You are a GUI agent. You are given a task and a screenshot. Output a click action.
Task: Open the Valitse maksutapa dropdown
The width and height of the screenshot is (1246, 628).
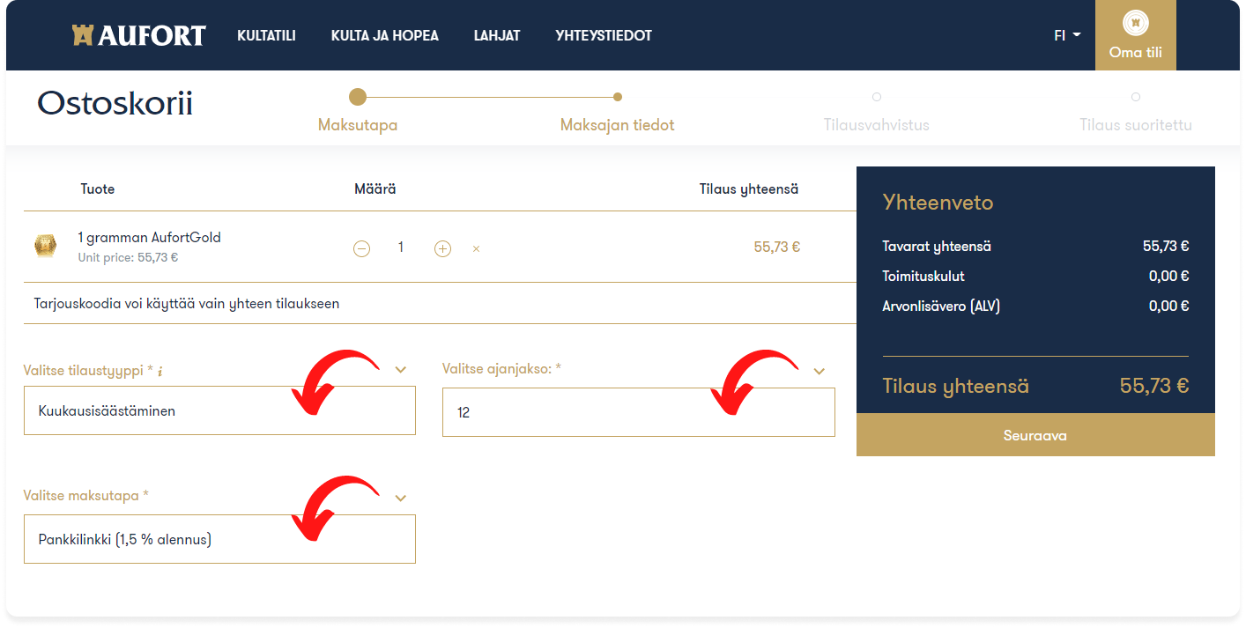point(401,498)
